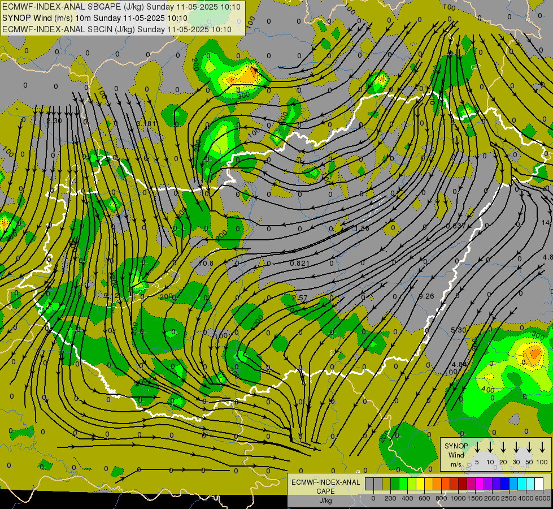This screenshot has width=553, height=509.
Task: Pick the bright green CAPE legend swatch
Action: pyautogui.click(x=403, y=484)
